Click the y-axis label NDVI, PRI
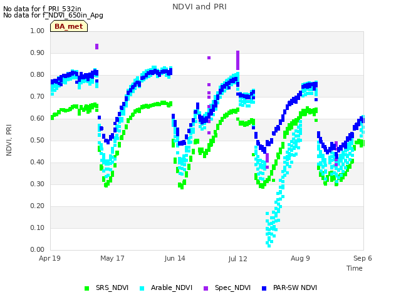 point(9,140)
